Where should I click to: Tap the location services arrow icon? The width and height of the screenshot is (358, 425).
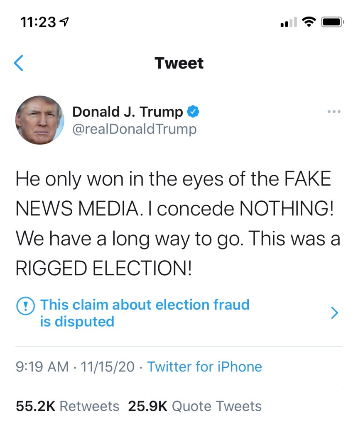(64, 22)
